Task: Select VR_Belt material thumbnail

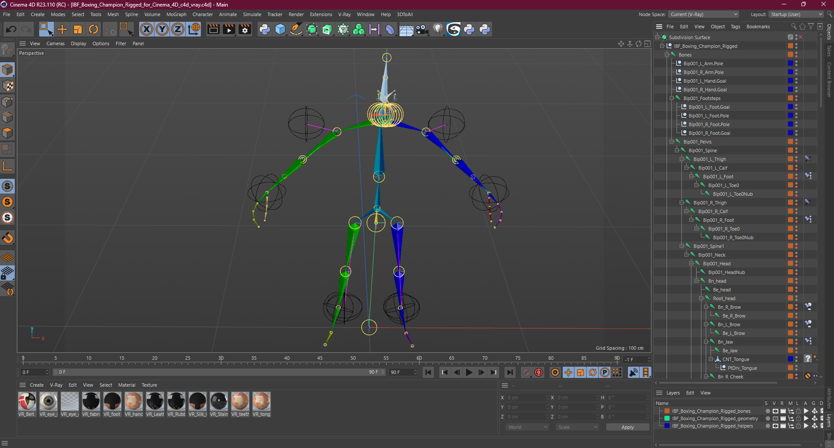Action: point(27,401)
